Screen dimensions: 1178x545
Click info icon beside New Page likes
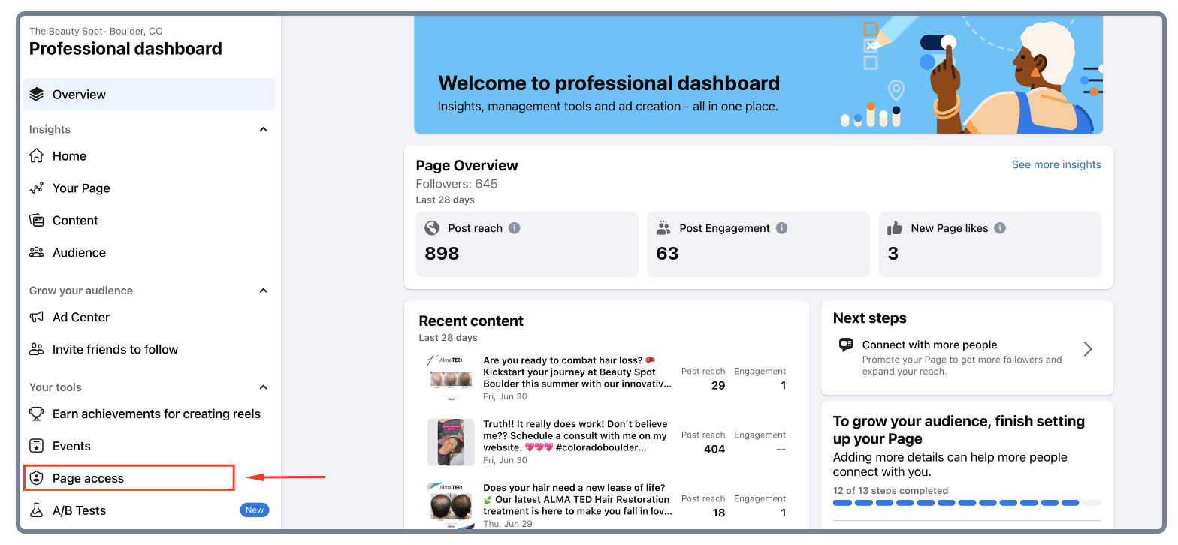(1000, 228)
